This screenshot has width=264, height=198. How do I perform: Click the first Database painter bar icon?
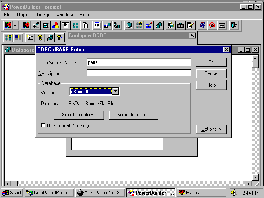coord(8,38)
